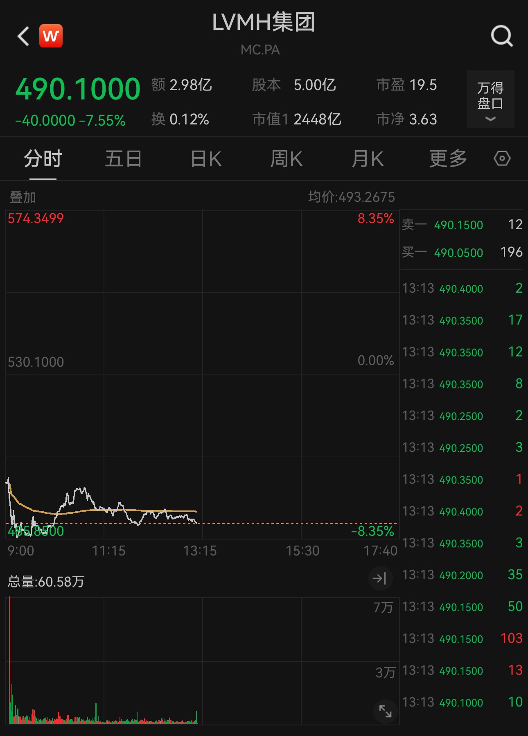This screenshot has height=736, width=528.
Task: Collapse the trade list panel arrow
Action: (x=380, y=578)
